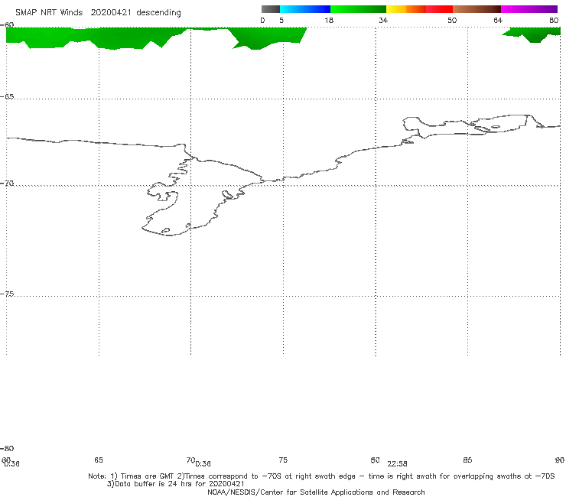This screenshot has height=497, width=566.
Task: Pick the green segment of the color bar
Action: (358, 9)
